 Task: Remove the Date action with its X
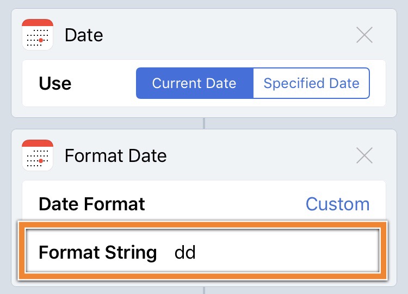click(x=364, y=35)
